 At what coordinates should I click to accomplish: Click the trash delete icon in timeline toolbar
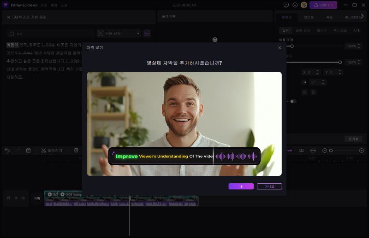(x=28, y=151)
